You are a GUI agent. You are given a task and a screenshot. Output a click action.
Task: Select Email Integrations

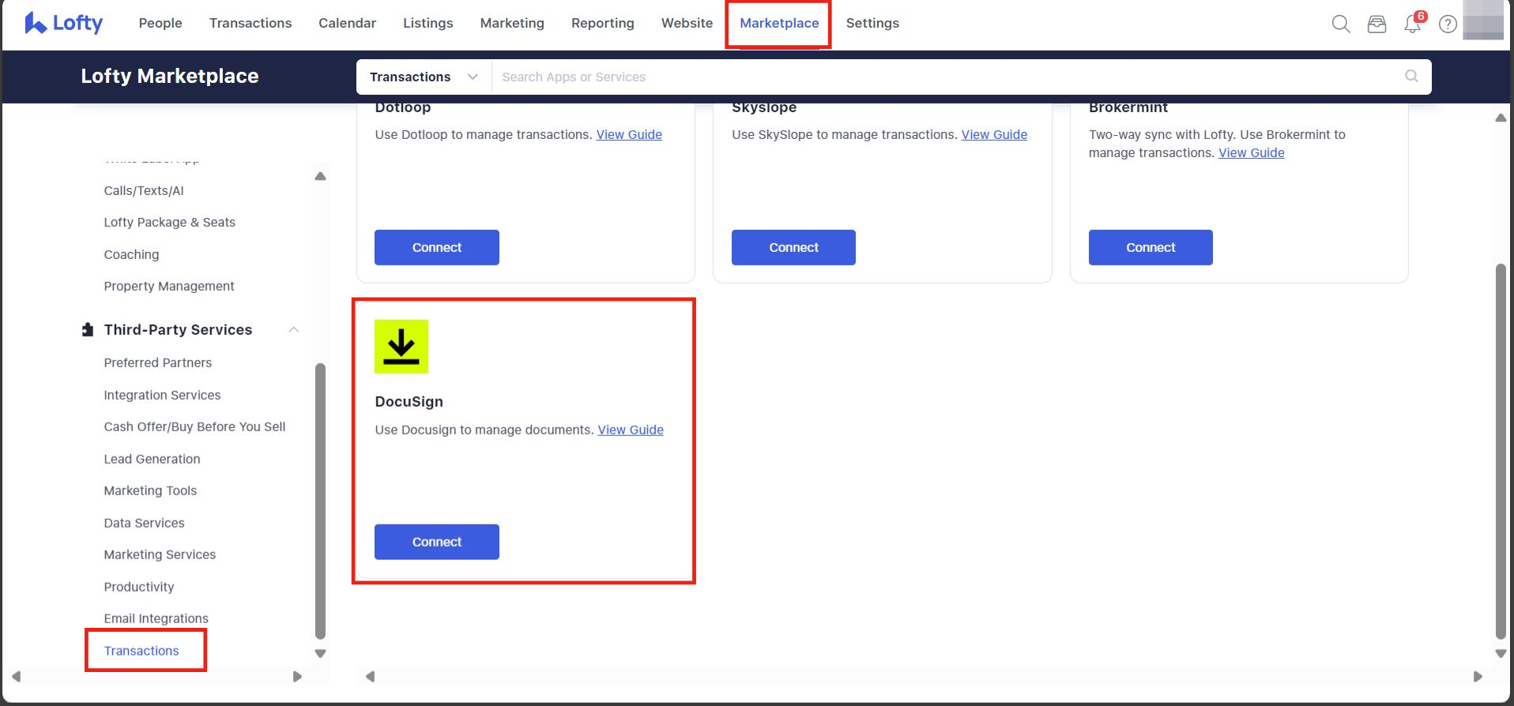(156, 618)
